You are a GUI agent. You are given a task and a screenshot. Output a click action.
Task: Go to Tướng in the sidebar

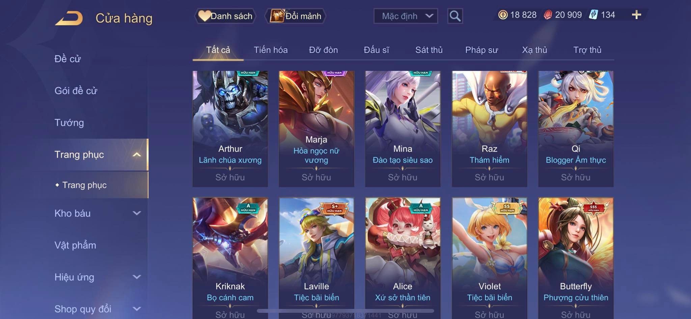pyautogui.click(x=69, y=122)
